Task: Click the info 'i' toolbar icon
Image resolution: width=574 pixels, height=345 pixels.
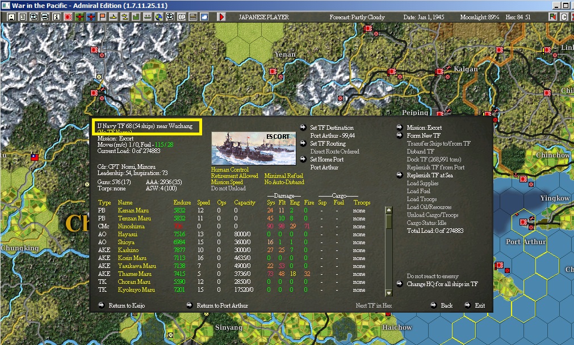Action: click(x=57, y=17)
